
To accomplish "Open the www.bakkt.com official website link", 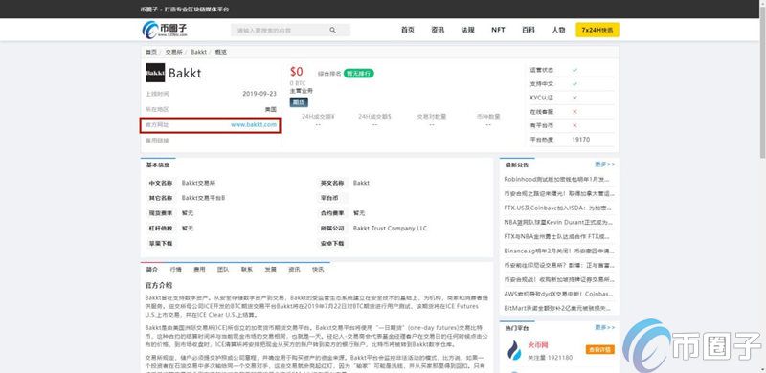I will pos(254,125).
